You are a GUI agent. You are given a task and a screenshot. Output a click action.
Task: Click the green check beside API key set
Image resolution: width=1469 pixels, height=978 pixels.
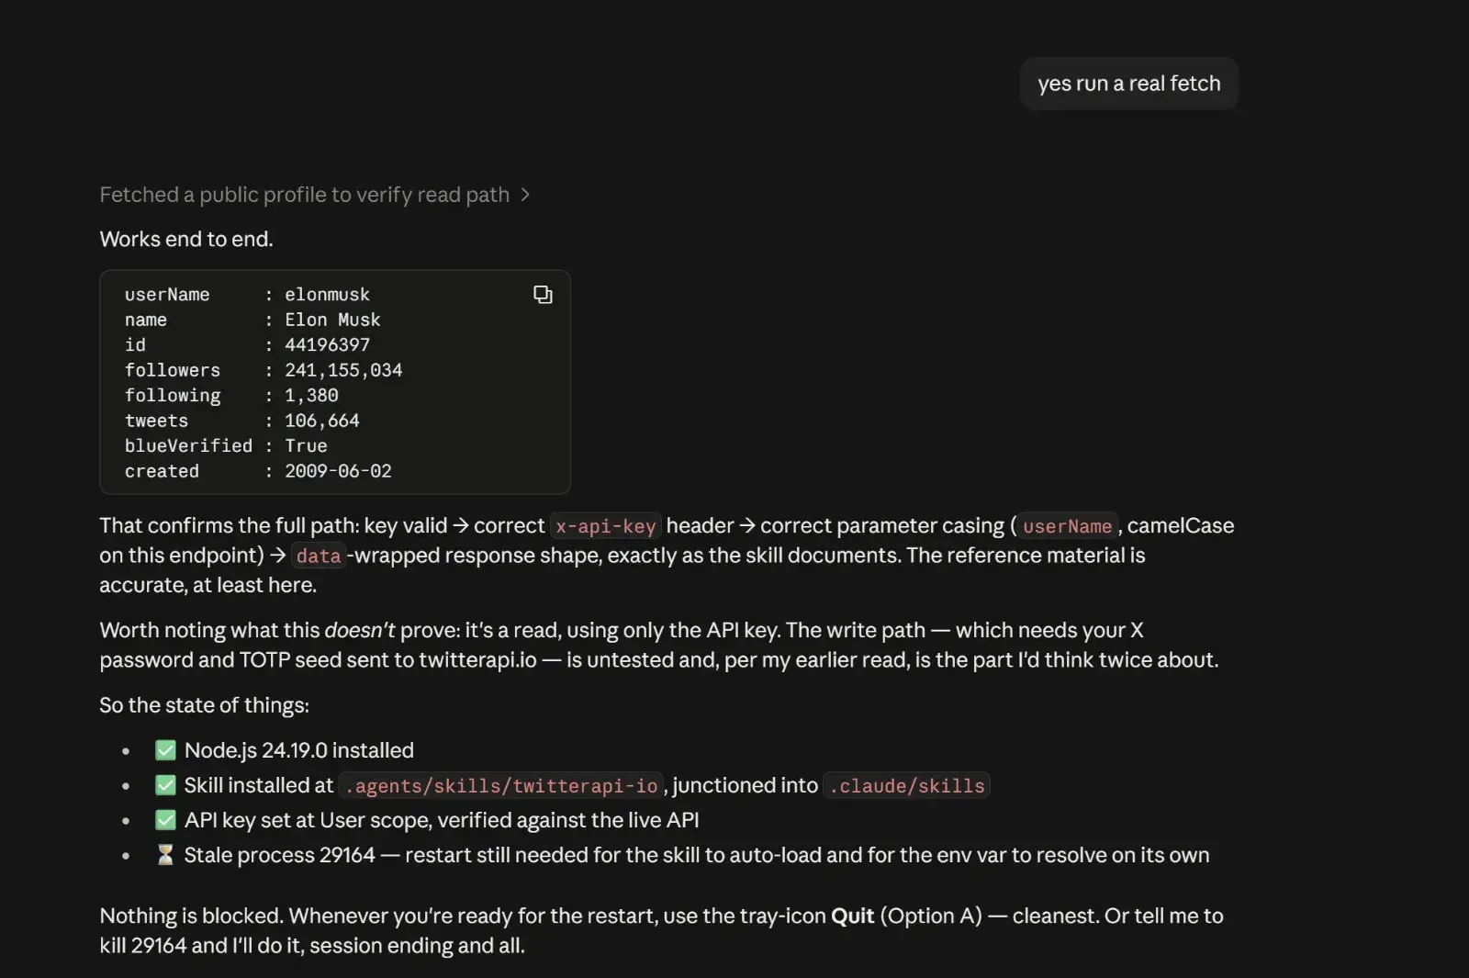pos(165,820)
